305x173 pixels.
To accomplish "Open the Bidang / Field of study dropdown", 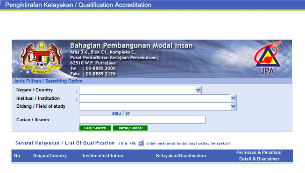I will pyautogui.click(x=158, y=106).
